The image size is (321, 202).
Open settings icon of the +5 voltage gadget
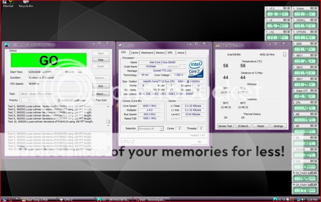[x=285, y=20]
